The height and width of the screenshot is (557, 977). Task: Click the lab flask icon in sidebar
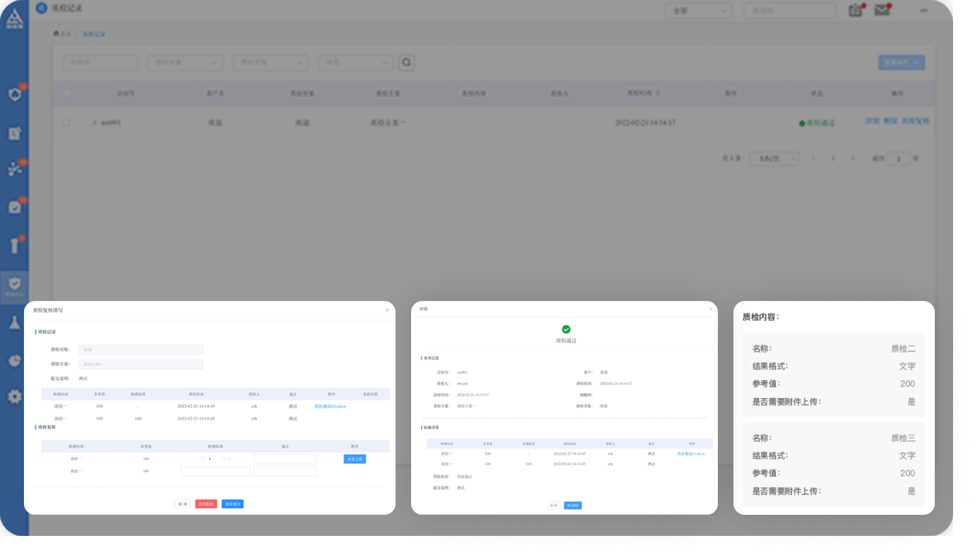(x=14, y=322)
